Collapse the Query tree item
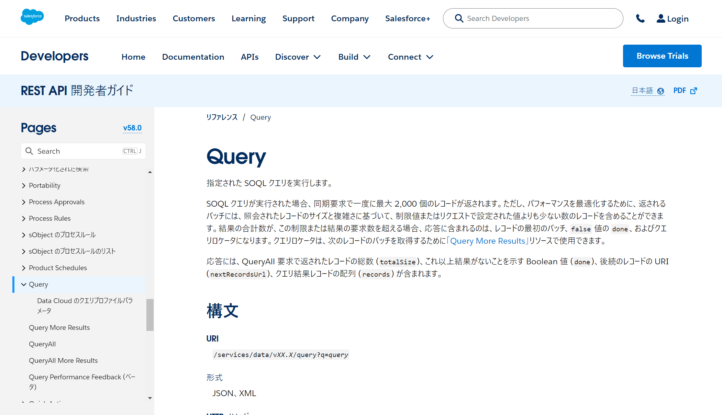Viewport: 722px width, 415px height. [x=24, y=284]
